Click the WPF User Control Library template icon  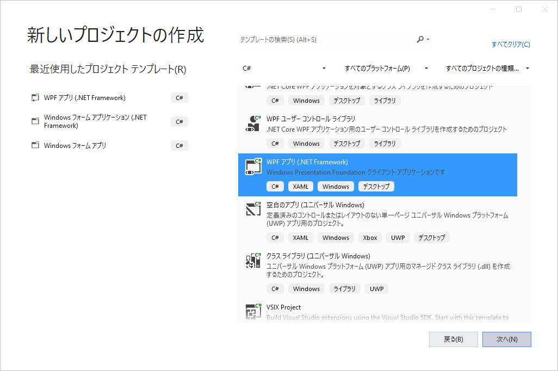point(251,124)
